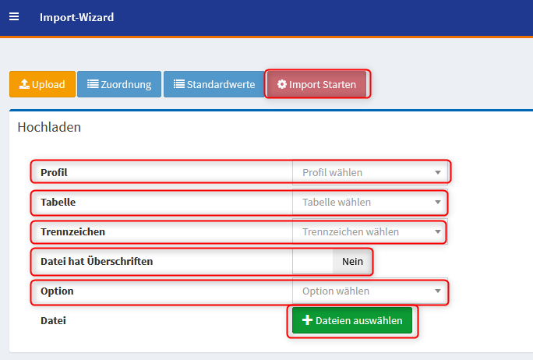The image size is (533, 360).
Task: Click the list icon beside Zuordnung
Action: (93, 84)
